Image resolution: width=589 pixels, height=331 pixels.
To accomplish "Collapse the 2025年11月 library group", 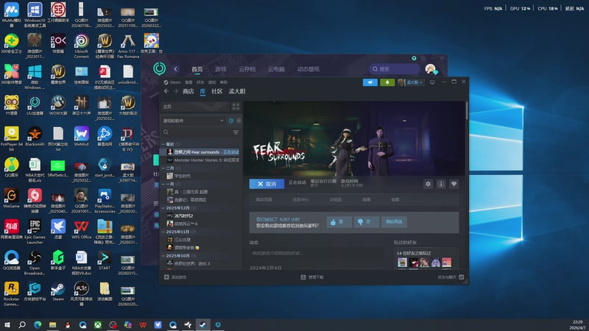I will point(163,232).
